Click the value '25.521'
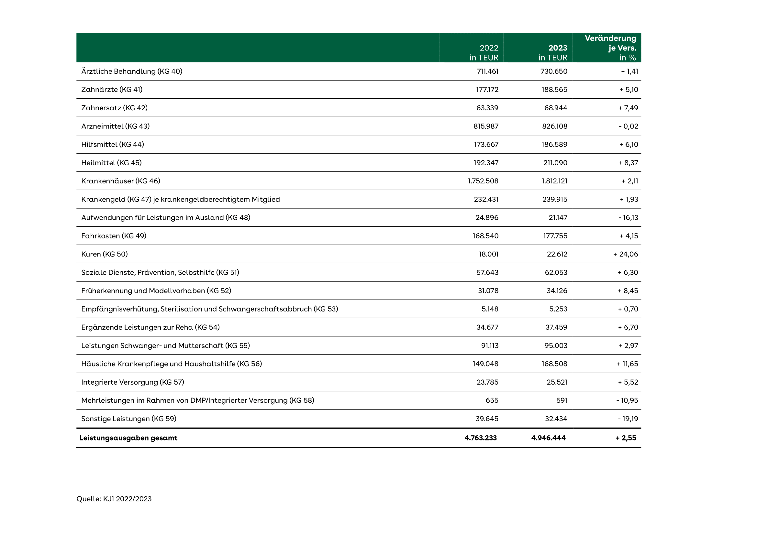The width and height of the screenshot is (757, 535). pyautogui.click(x=557, y=382)
